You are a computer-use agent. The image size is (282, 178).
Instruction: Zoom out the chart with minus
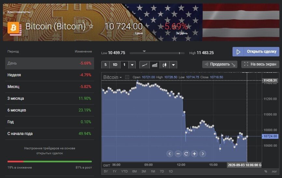click(178, 154)
